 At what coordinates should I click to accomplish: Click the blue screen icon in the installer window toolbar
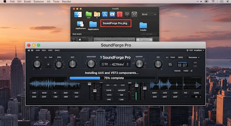(112, 14)
